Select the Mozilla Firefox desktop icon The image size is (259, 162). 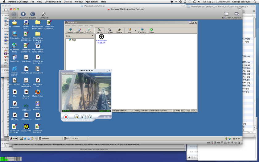(38, 93)
